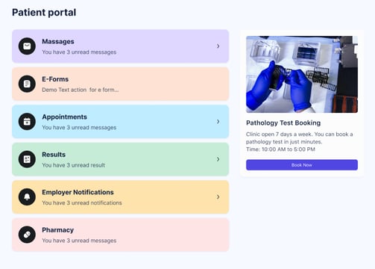Click 'Demo Text action for e form...' text
Screen dimensions: 375x269
tap(81, 90)
